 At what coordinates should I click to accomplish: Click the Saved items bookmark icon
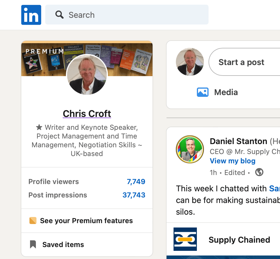point(33,244)
